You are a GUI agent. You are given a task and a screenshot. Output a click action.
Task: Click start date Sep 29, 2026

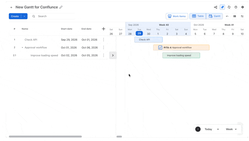[x=69, y=40]
